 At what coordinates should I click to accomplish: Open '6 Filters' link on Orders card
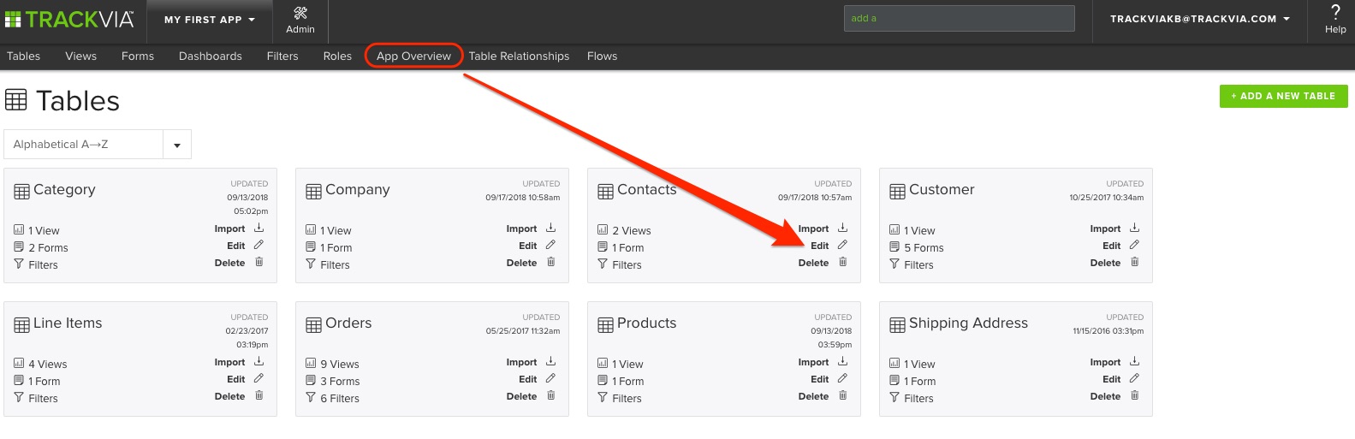click(340, 399)
